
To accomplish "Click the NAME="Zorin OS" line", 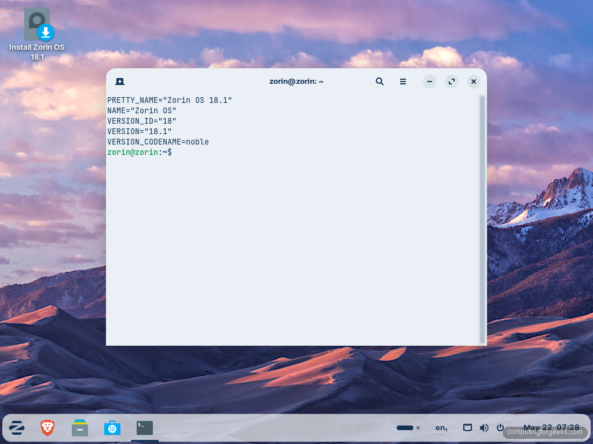I will pyautogui.click(x=142, y=110).
